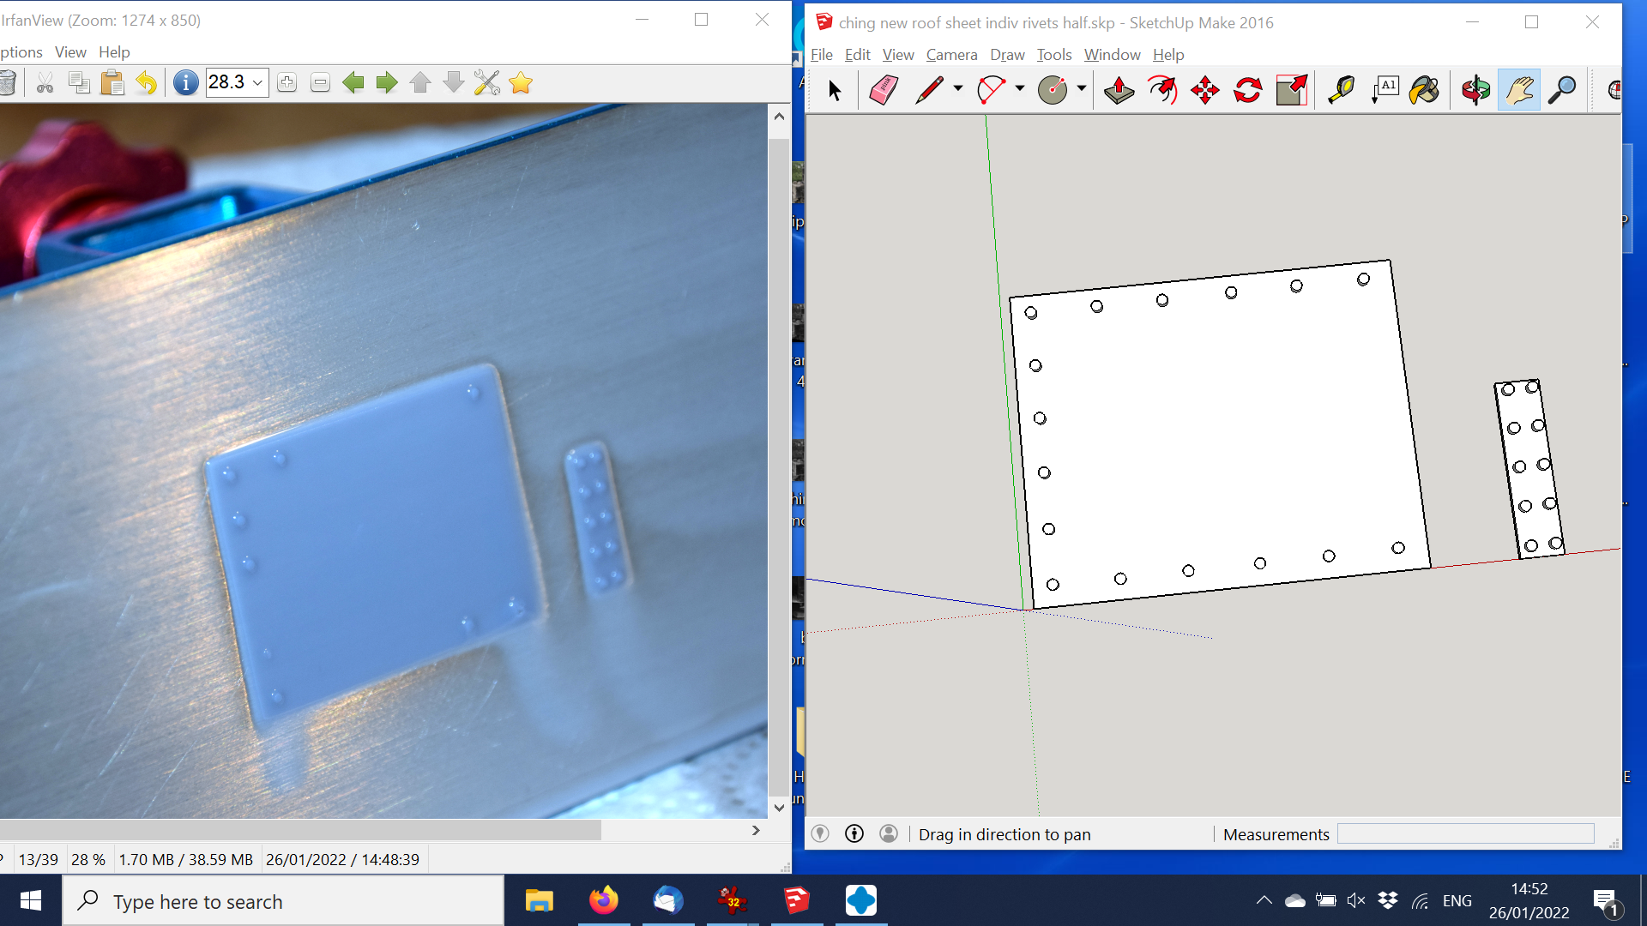Expand the Circle tool options dropdown
Viewport: 1647px width, 926px height.
pyautogui.click(x=1081, y=89)
